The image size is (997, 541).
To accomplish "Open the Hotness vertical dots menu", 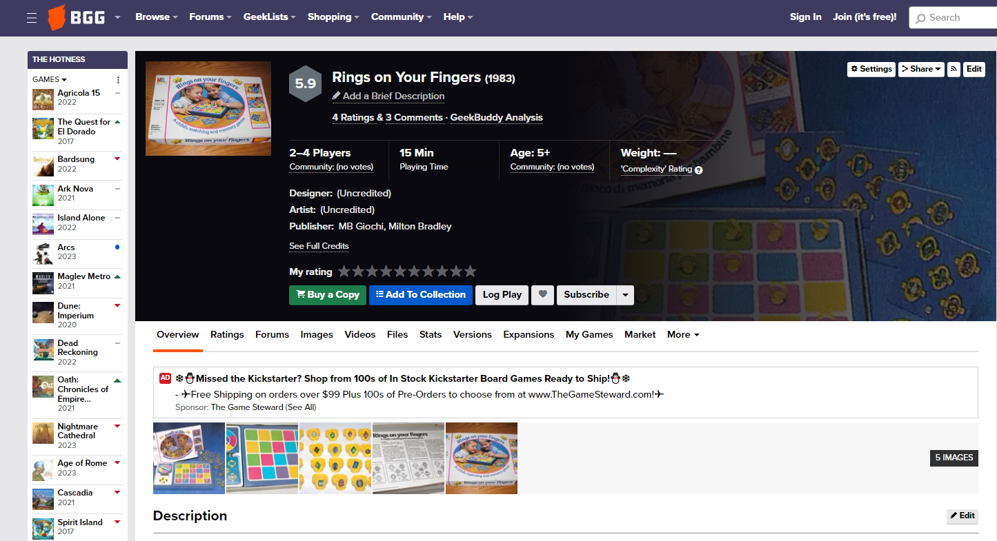I will 118,80.
